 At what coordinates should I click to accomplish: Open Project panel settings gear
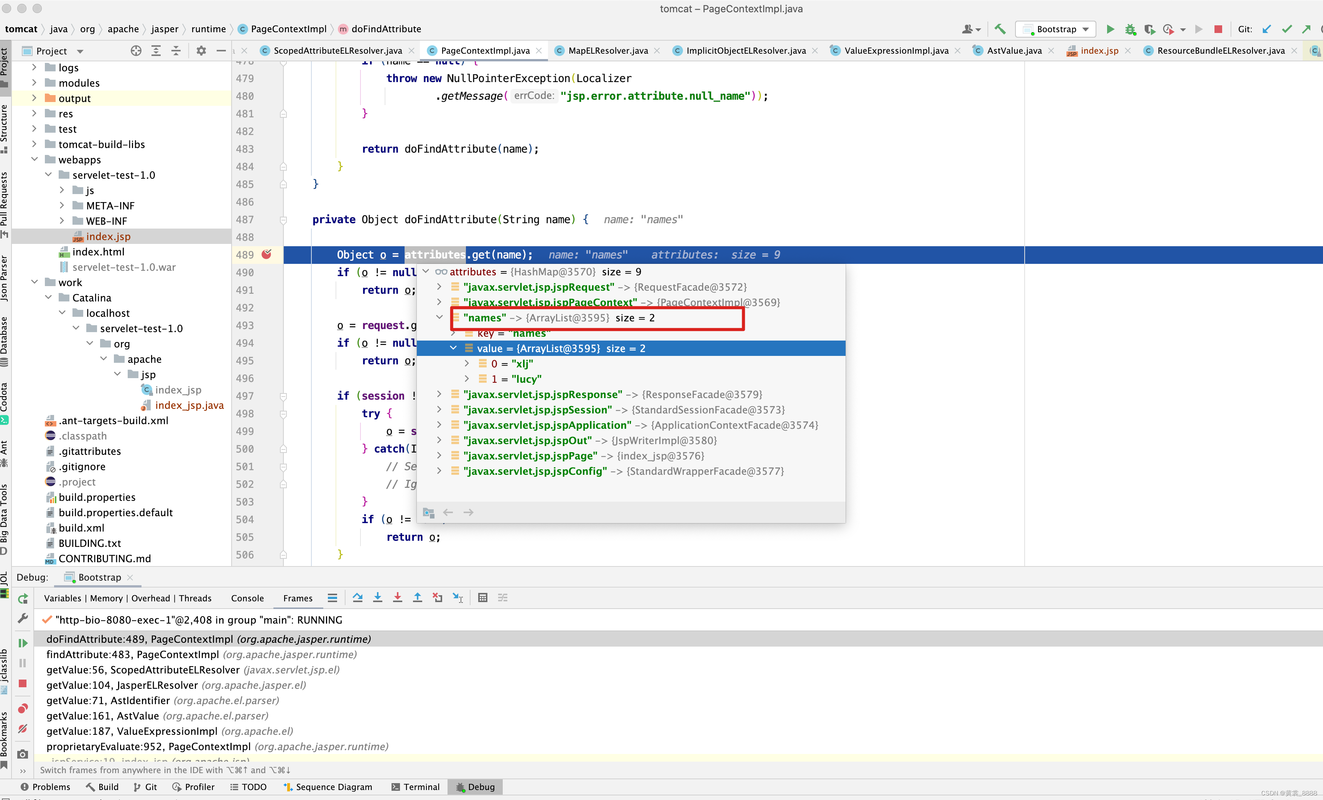[x=201, y=51]
